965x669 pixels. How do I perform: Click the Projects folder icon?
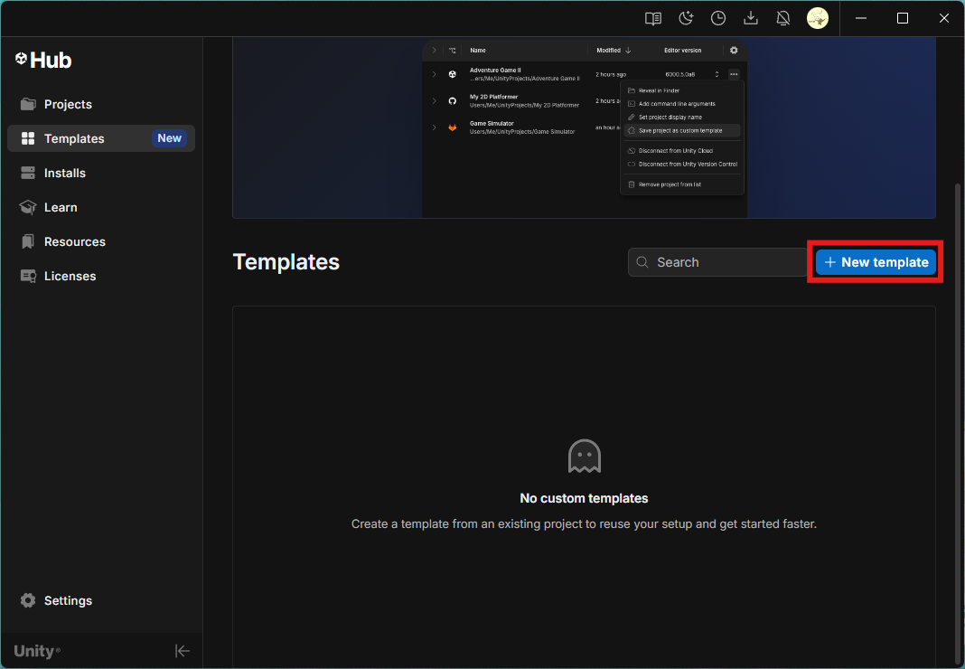28,104
